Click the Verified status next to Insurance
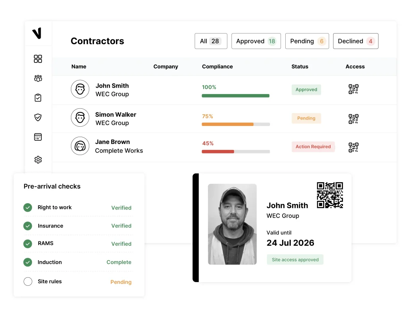408x314 pixels. pos(121,226)
